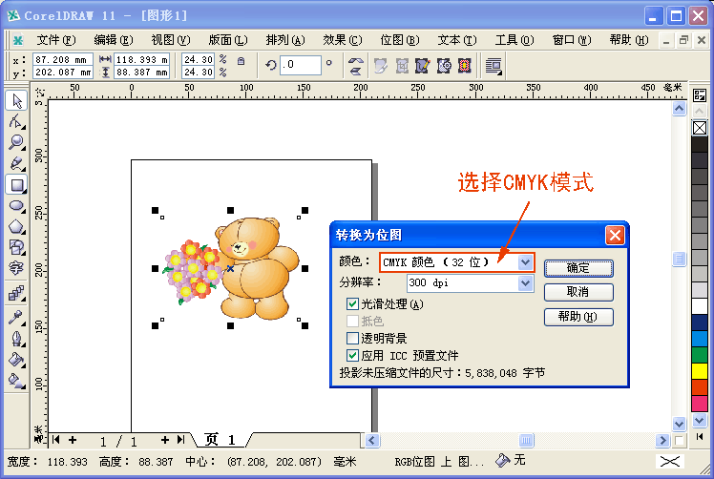Select the Rectangle tool
The width and height of the screenshot is (714, 479).
(x=16, y=185)
